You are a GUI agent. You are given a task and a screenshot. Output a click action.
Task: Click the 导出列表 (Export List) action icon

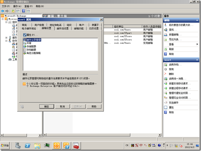coord(166,39)
